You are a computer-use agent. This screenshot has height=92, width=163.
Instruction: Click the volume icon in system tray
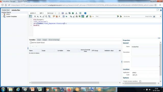point(150,90)
